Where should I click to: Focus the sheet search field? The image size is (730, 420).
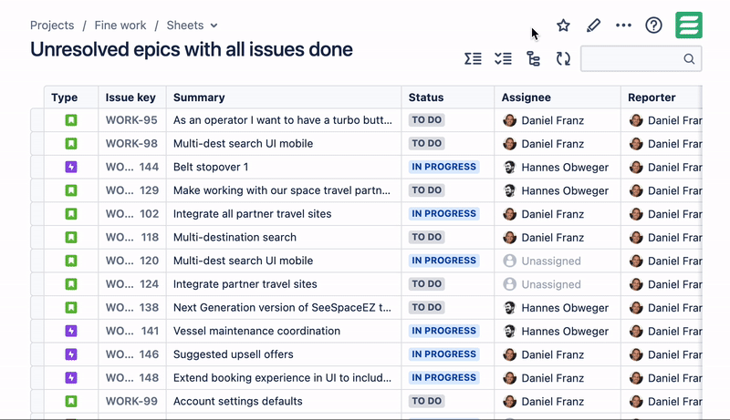coord(641,59)
